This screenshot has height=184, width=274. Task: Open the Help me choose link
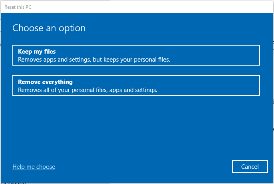click(34, 167)
